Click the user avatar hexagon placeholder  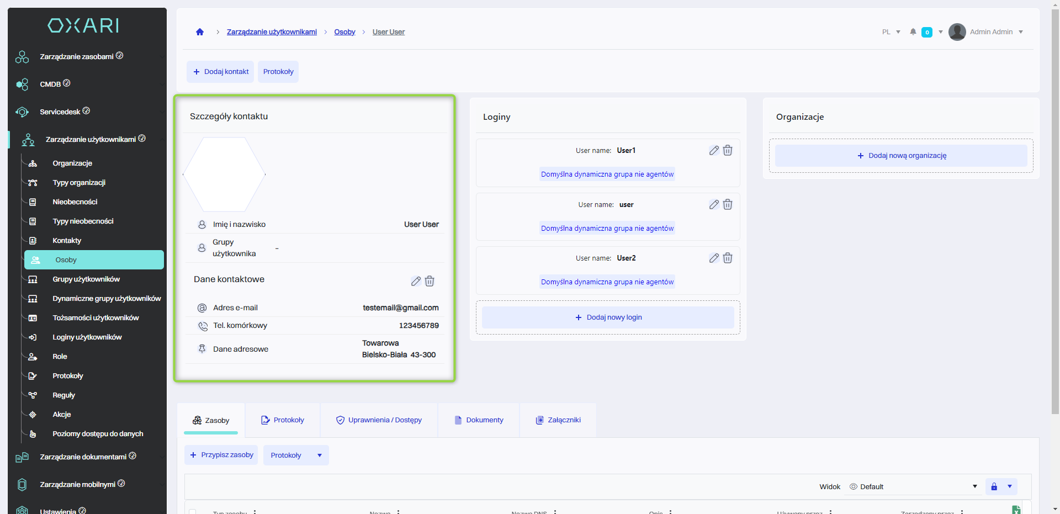tap(224, 174)
